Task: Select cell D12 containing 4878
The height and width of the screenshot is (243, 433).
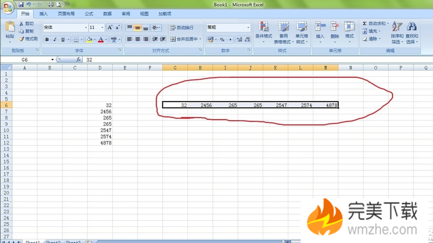Action: pyautogui.click(x=100, y=143)
